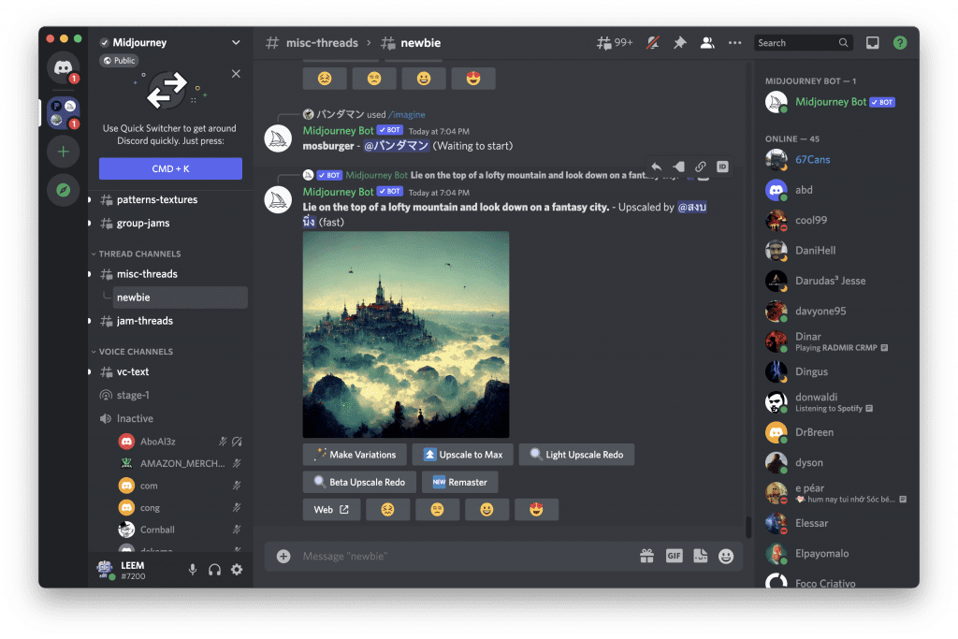Click the Explore Public Servers compass icon

[x=63, y=190]
